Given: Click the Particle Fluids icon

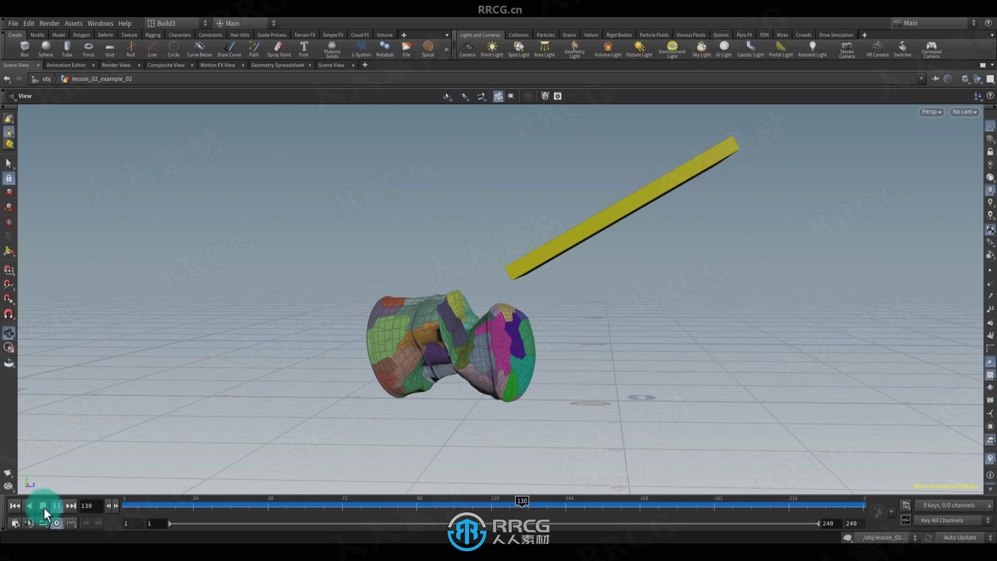Looking at the screenshot, I should coord(653,34).
